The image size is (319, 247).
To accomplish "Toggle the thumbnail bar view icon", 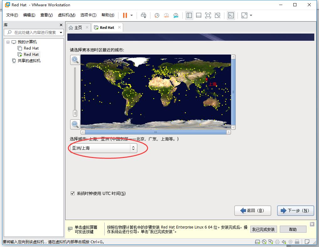I will [199, 15].
